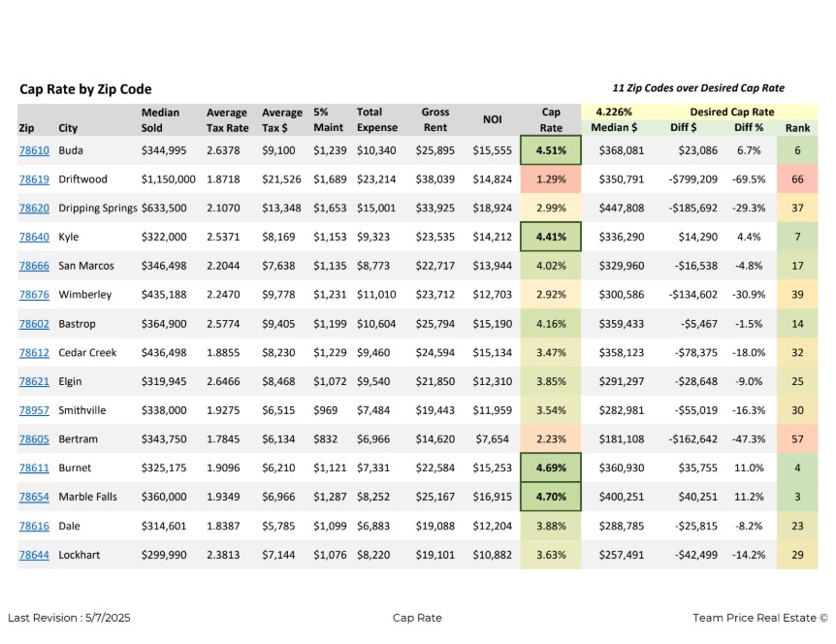Screen dimensions: 836x644
Task: Open zip code link 78602
Action: tap(34, 324)
